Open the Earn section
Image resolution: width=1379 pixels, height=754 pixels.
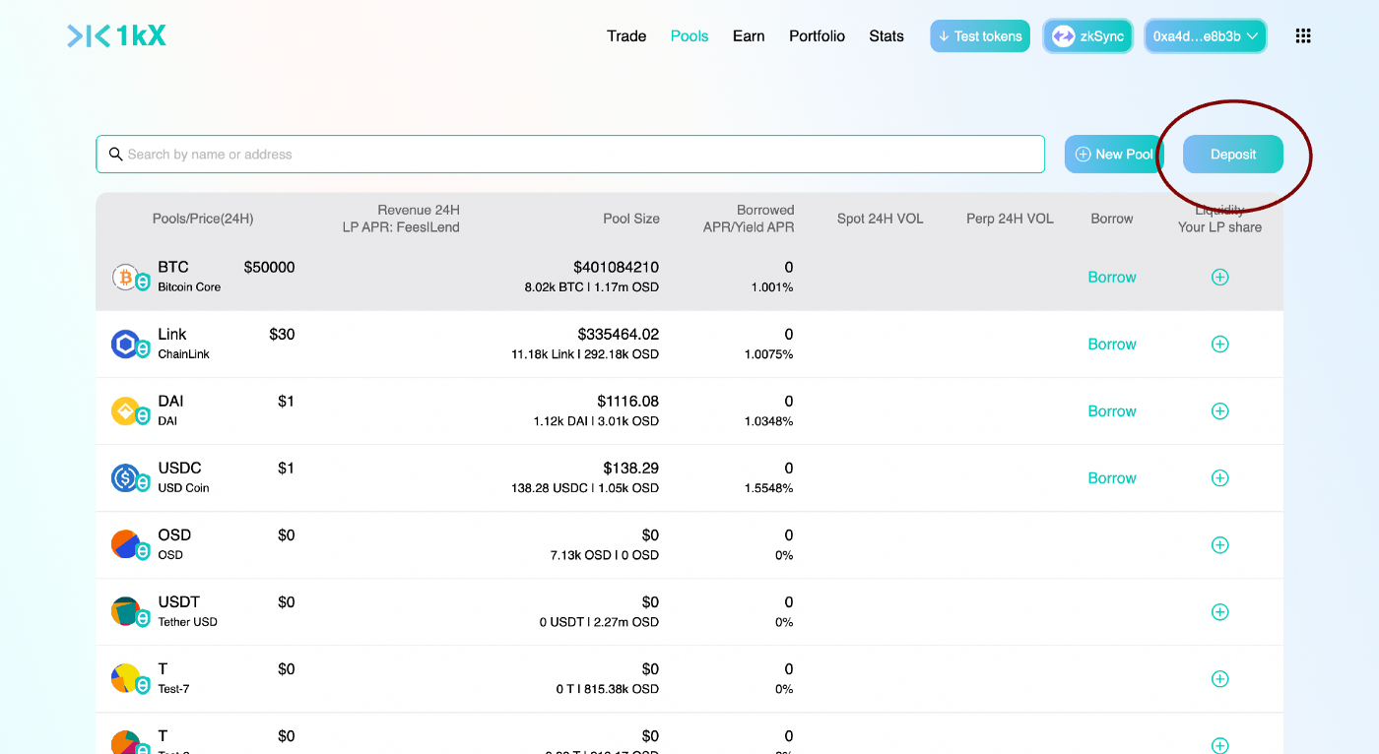(749, 36)
